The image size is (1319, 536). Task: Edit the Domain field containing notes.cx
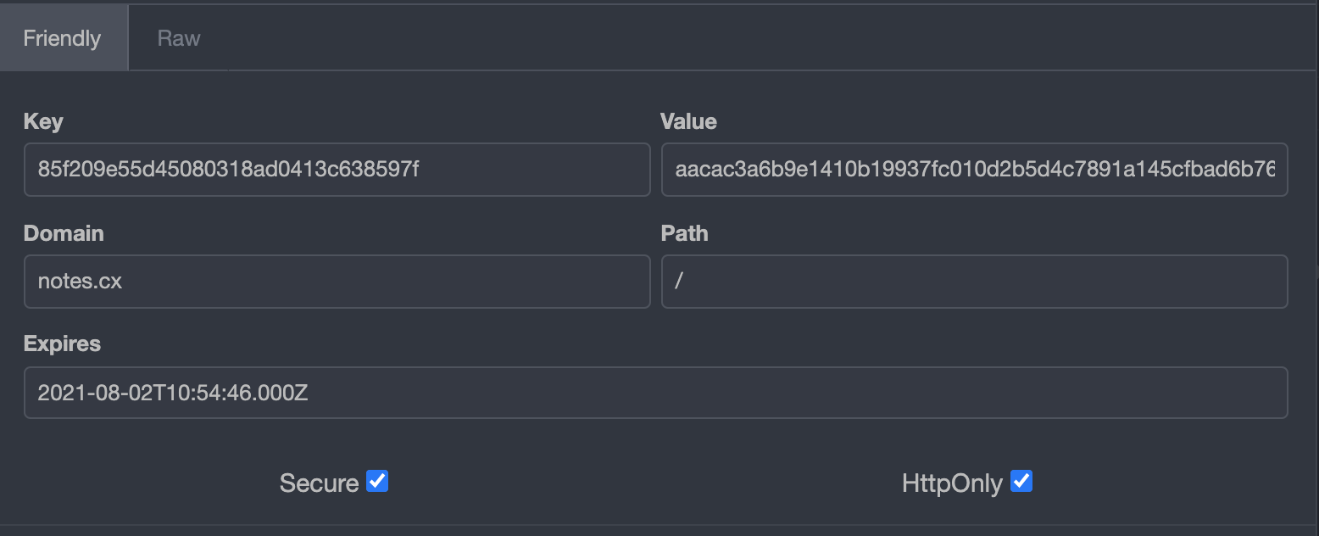click(337, 282)
